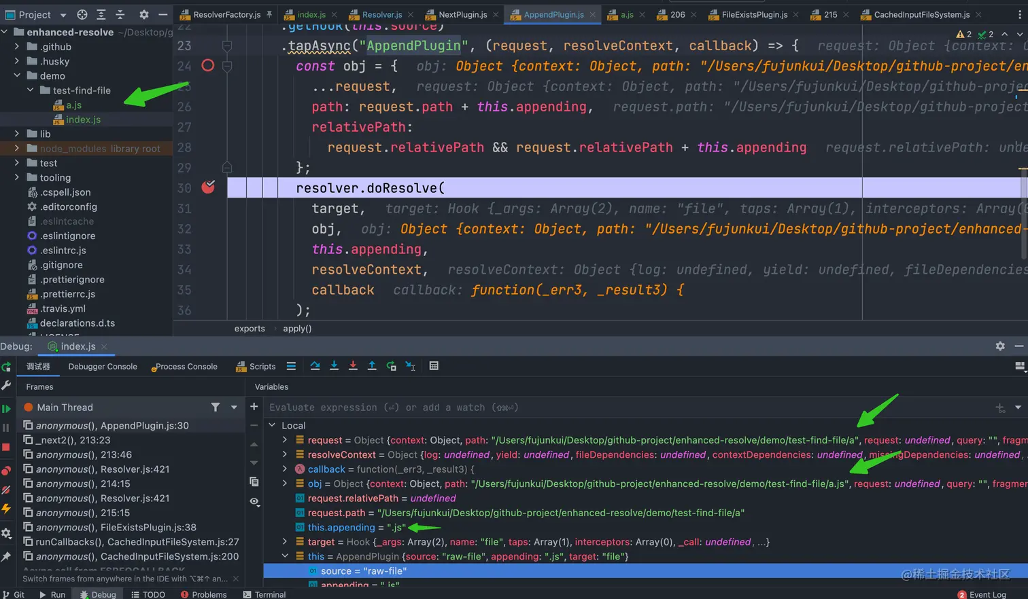Open the Main Thread frames dropdown
The height and width of the screenshot is (599, 1028).
(234, 407)
